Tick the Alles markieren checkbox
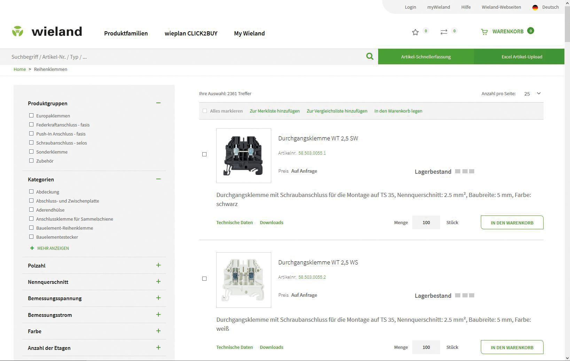Screen dimensions: 570x361 (205, 110)
